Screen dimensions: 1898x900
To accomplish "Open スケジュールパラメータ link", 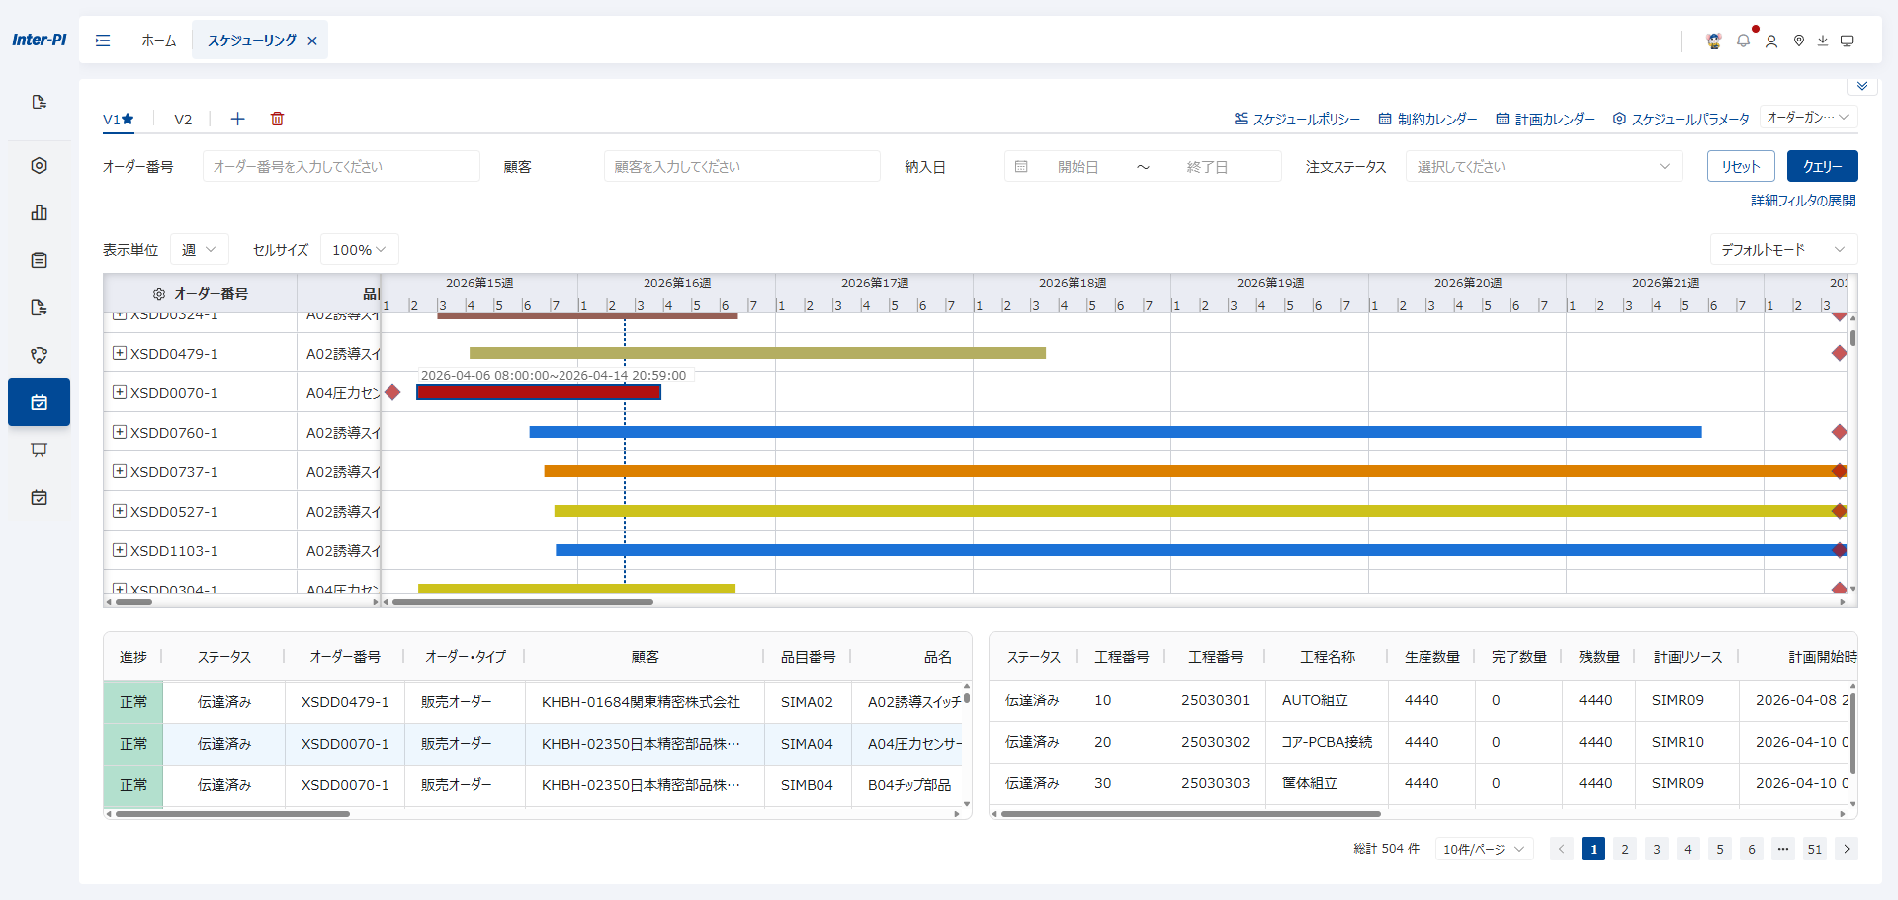I will point(1681,119).
